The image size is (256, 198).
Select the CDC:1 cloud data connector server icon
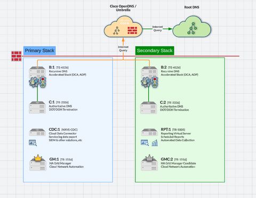(37, 132)
